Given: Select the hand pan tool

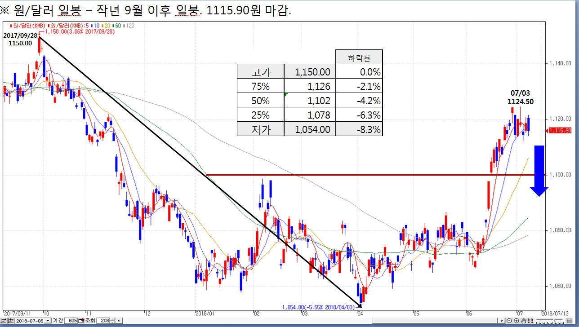Looking at the screenshot, I should tap(524, 321).
